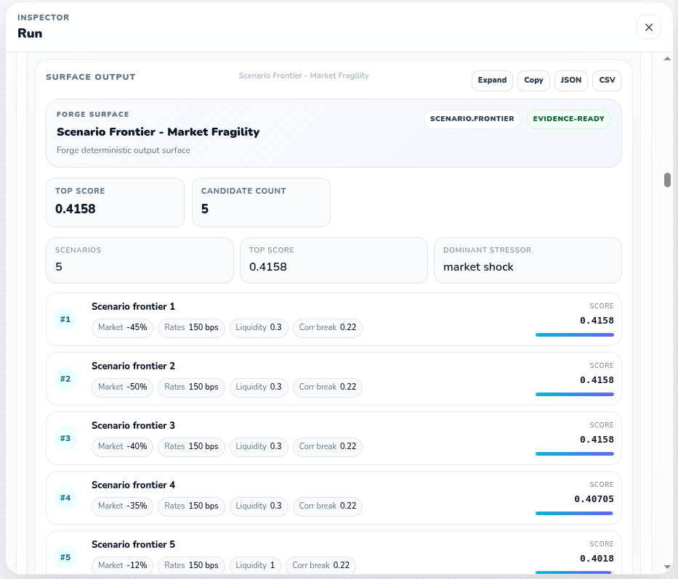Screen dimensions: 678x579
Task: Click the Scenarios 5 card
Action: (x=140, y=260)
